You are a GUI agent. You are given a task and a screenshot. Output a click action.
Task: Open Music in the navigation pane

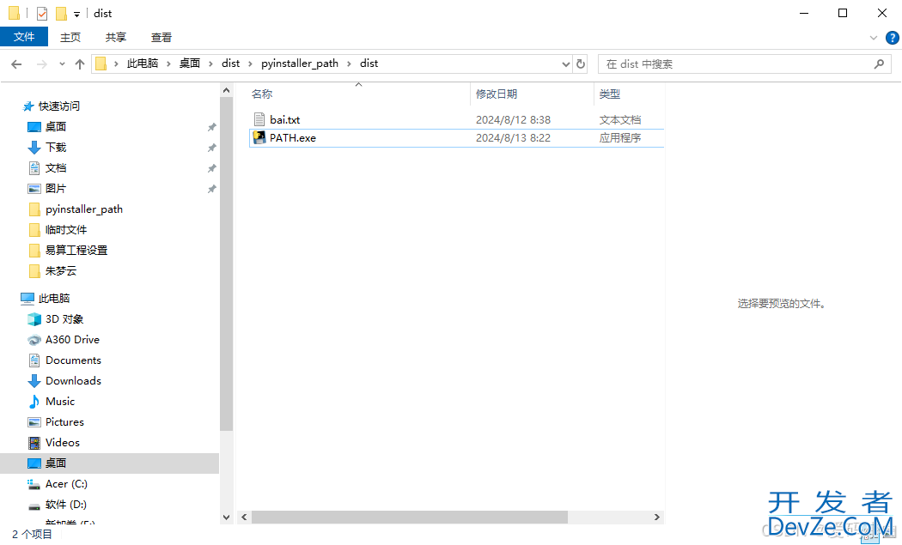coord(60,402)
